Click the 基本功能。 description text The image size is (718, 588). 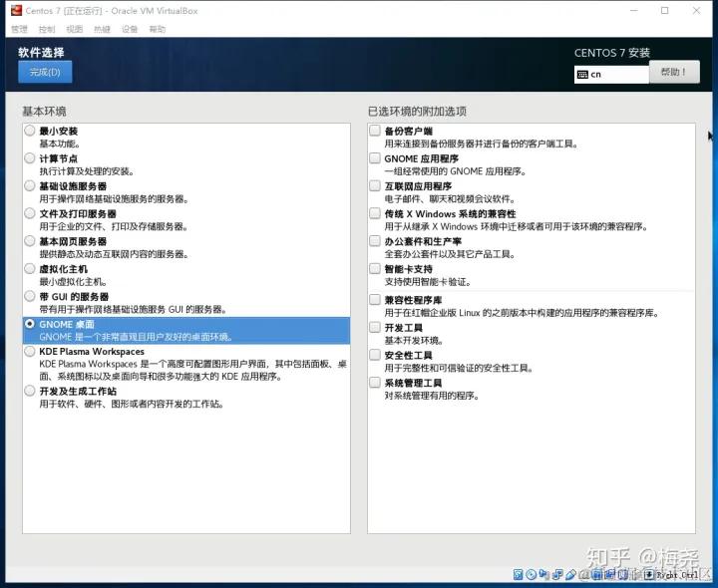tap(60, 144)
